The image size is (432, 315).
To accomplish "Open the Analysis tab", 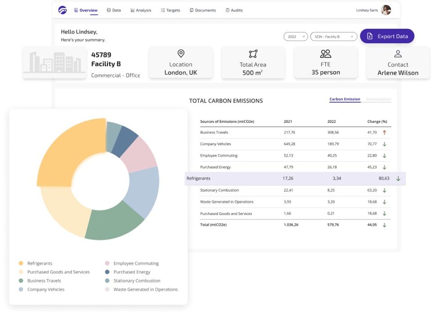I will click(x=141, y=10).
